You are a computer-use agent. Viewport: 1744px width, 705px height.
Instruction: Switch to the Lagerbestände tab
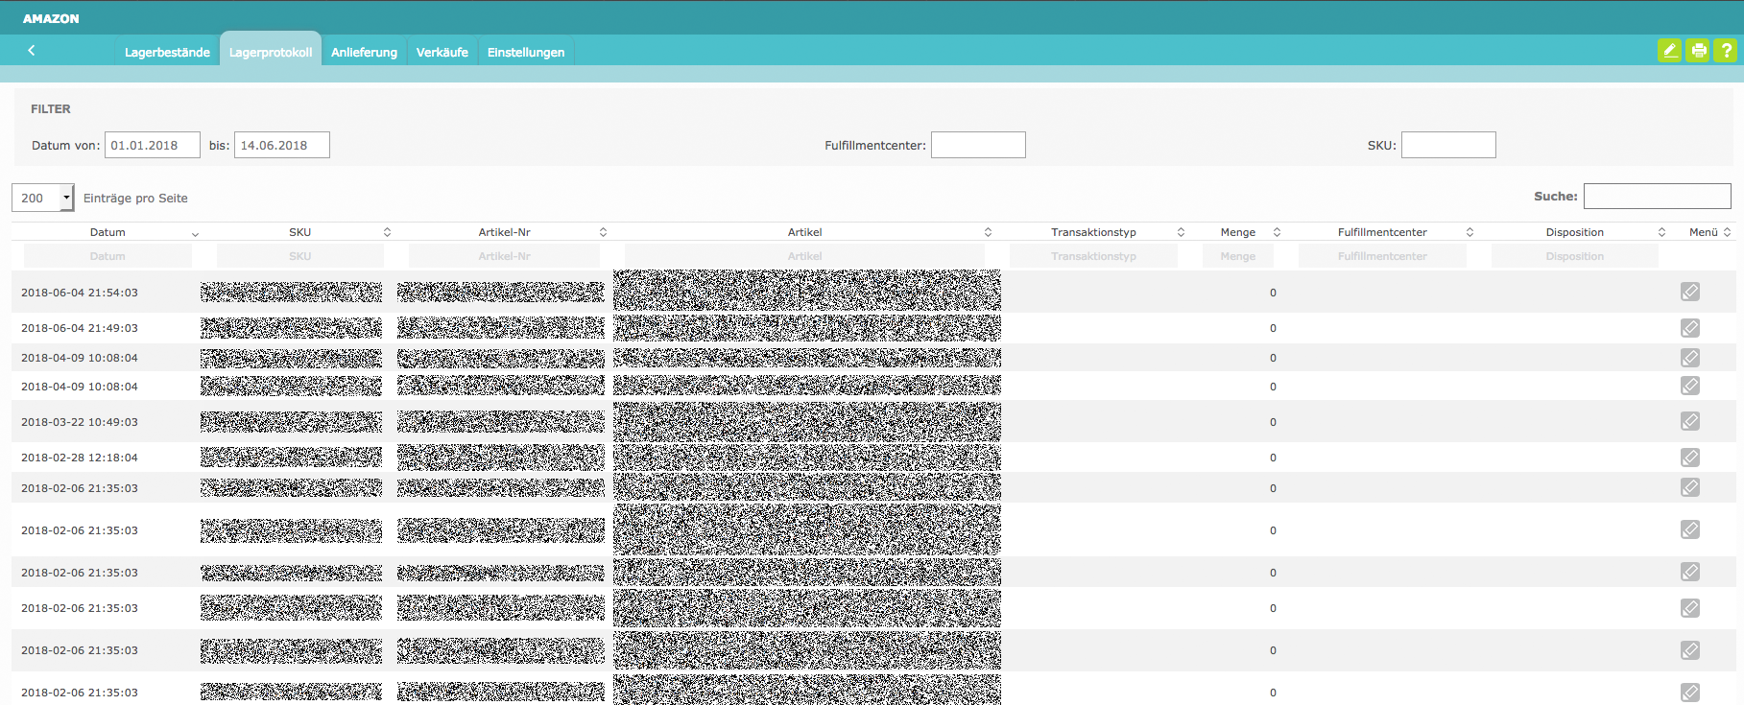(x=167, y=52)
